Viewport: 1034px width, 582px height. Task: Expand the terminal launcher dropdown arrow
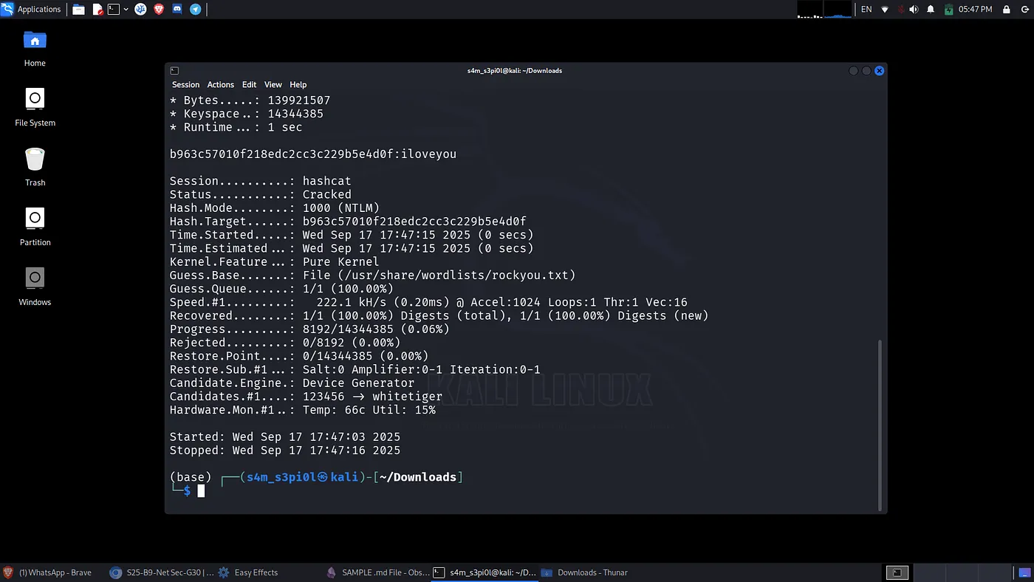pos(126,10)
